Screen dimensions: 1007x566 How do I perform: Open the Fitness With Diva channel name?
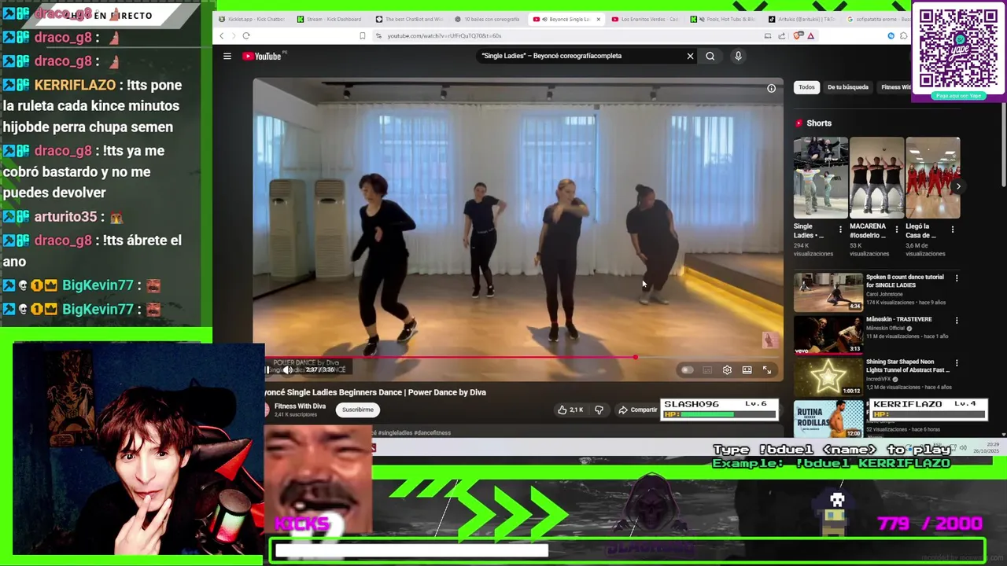coord(300,406)
